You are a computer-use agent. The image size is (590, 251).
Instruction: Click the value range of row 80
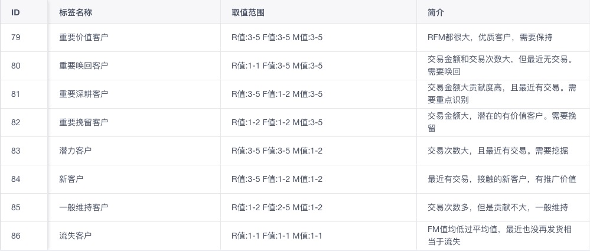277,66
